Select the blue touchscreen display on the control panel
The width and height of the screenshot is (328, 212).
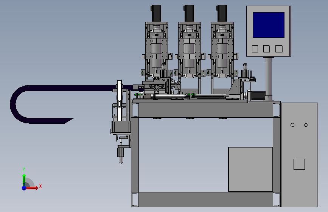point(268,25)
